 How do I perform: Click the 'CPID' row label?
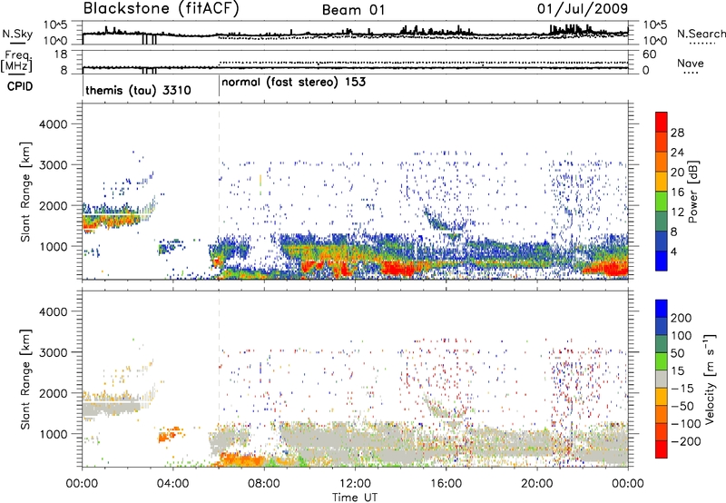pos(19,86)
